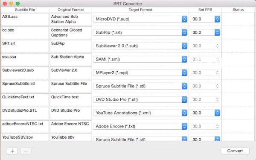Click the Spruce Subtitle File original format cell
The height and width of the screenshot is (160, 256).
(x=70, y=86)
